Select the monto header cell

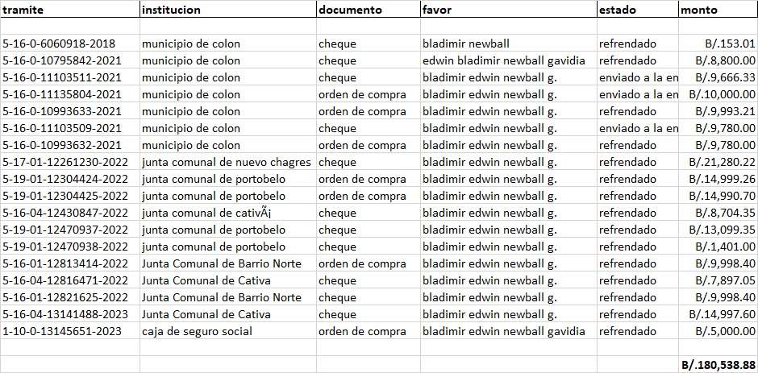(x=718, y=10)
